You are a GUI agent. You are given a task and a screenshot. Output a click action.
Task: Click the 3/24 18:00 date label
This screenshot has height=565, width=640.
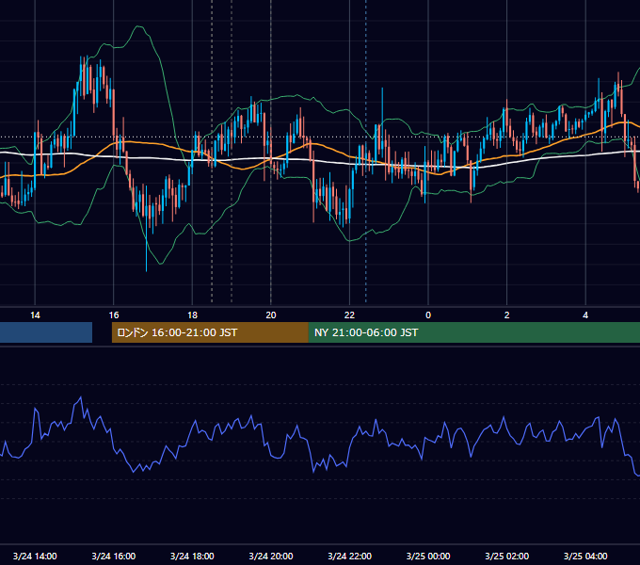pyautogui.click(x=192, y=556)
